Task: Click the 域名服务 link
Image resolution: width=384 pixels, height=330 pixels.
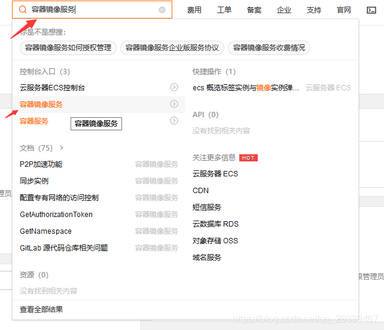Action: pyautogui.click(x=207, y=257)
